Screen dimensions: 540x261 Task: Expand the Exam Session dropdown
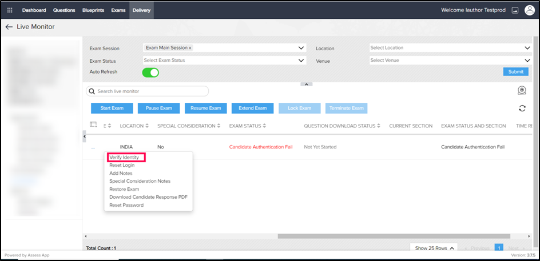301,48
